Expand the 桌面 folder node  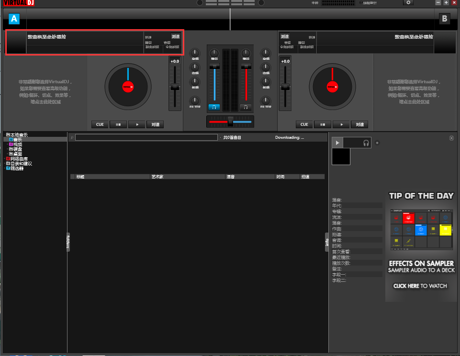pos(8,153)
